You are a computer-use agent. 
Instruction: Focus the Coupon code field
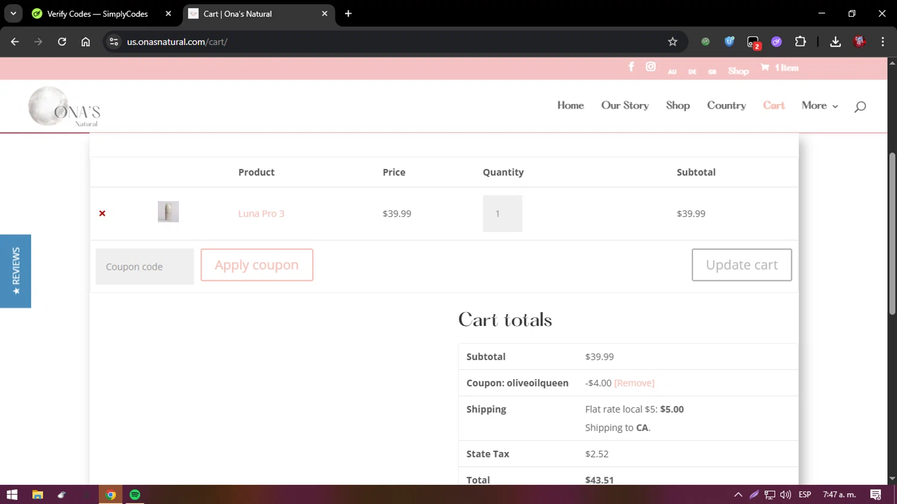pos(145,267)
